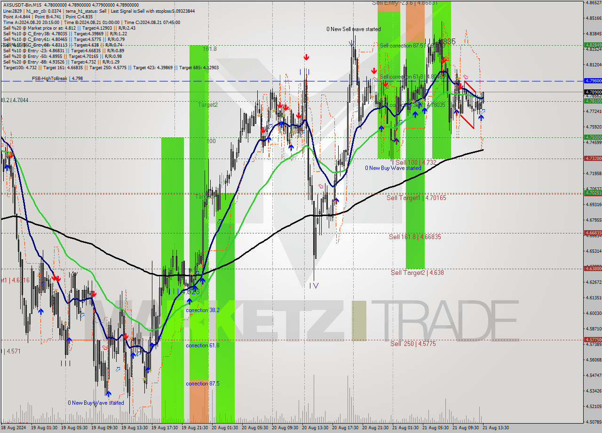Click the 'Sell Target2 | 4.638' label

pyautogui.click(x=417, y=273)
